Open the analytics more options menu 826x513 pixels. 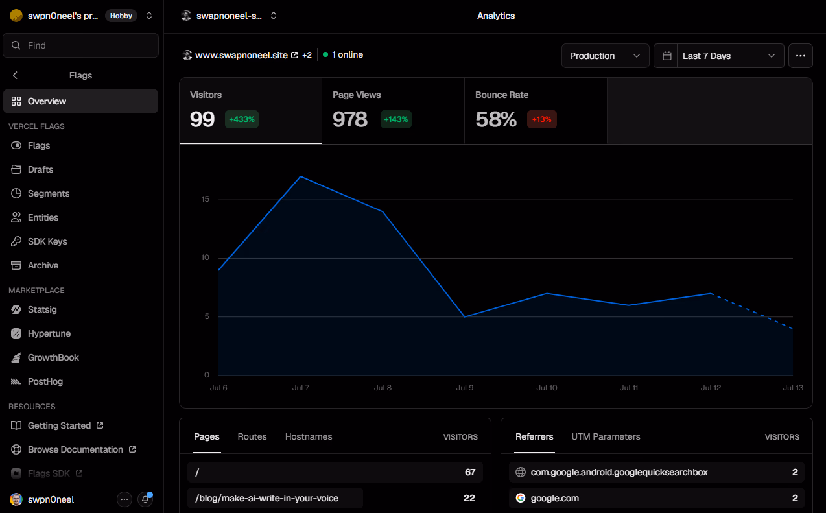click(801, 56)
